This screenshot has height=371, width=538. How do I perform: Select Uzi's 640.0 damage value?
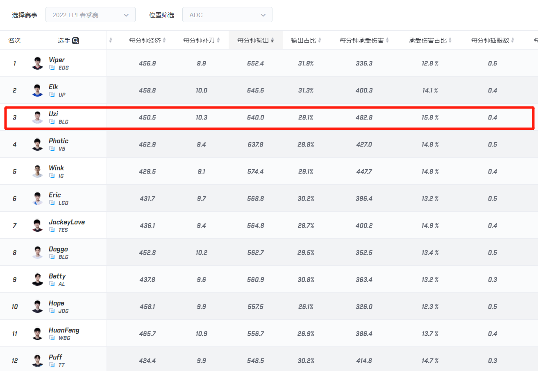click(256, 118)
